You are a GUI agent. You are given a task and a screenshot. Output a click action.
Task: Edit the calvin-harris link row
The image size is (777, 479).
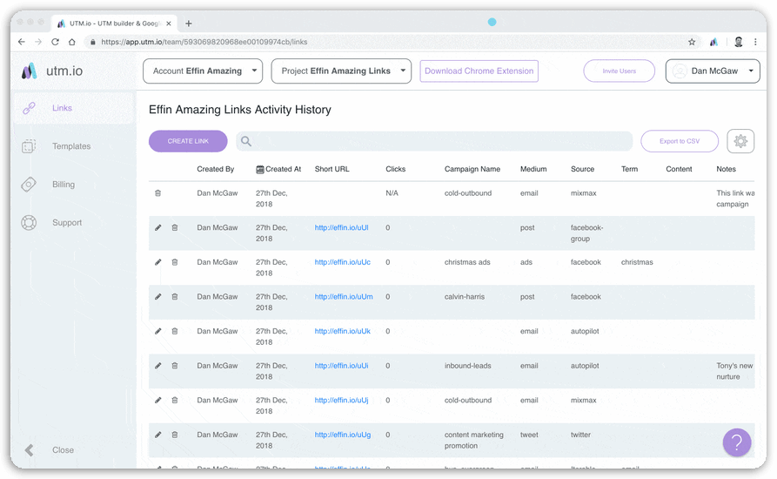157,296
